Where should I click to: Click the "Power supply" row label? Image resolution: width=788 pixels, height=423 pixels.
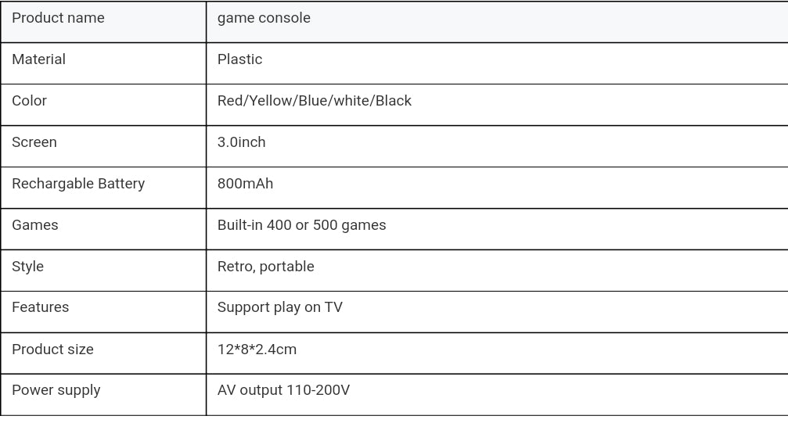(x=56, y=390)
